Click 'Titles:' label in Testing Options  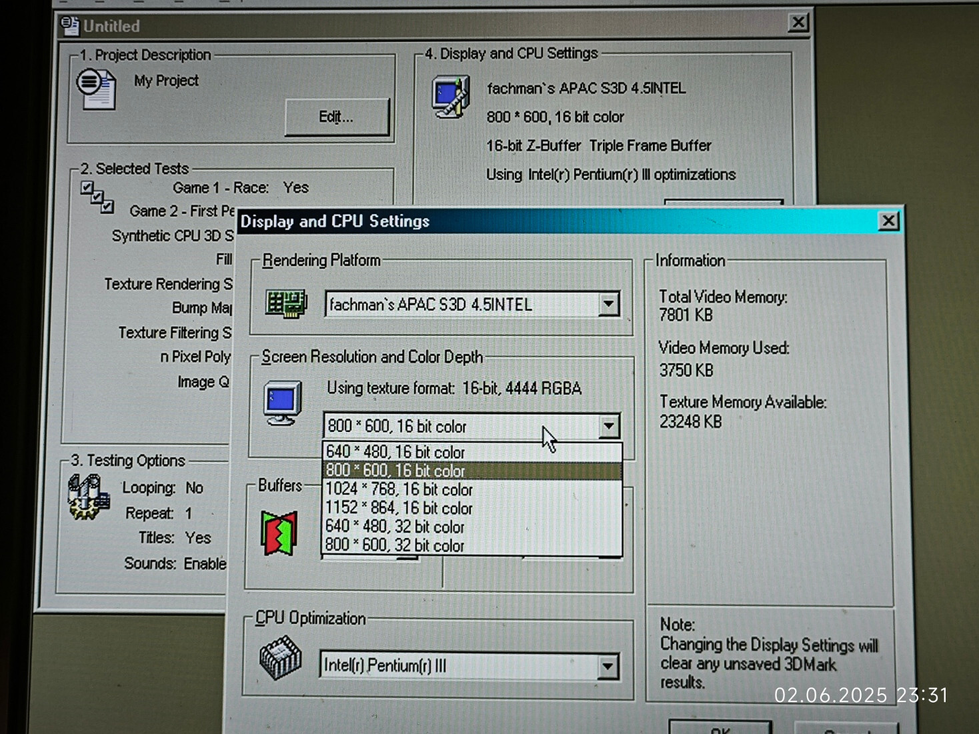[157, 538]
